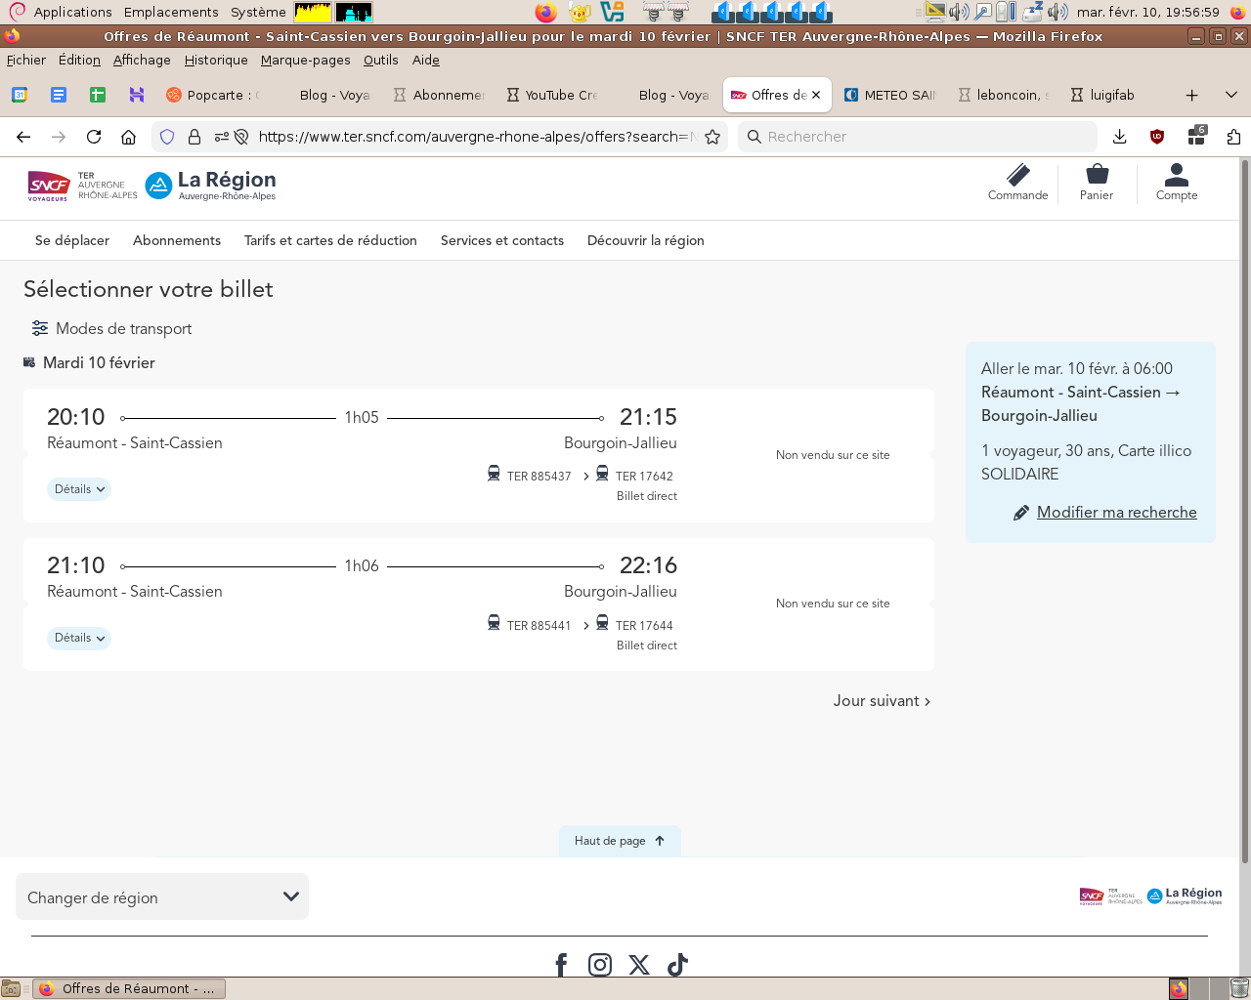Screen dimensions: 1251x1000
Task: Click the Modifier ma recherche link
Action: 1116,513
